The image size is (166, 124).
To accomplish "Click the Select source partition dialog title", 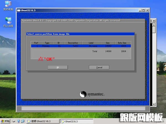I will pyautogui.click(x=48, y=34).
